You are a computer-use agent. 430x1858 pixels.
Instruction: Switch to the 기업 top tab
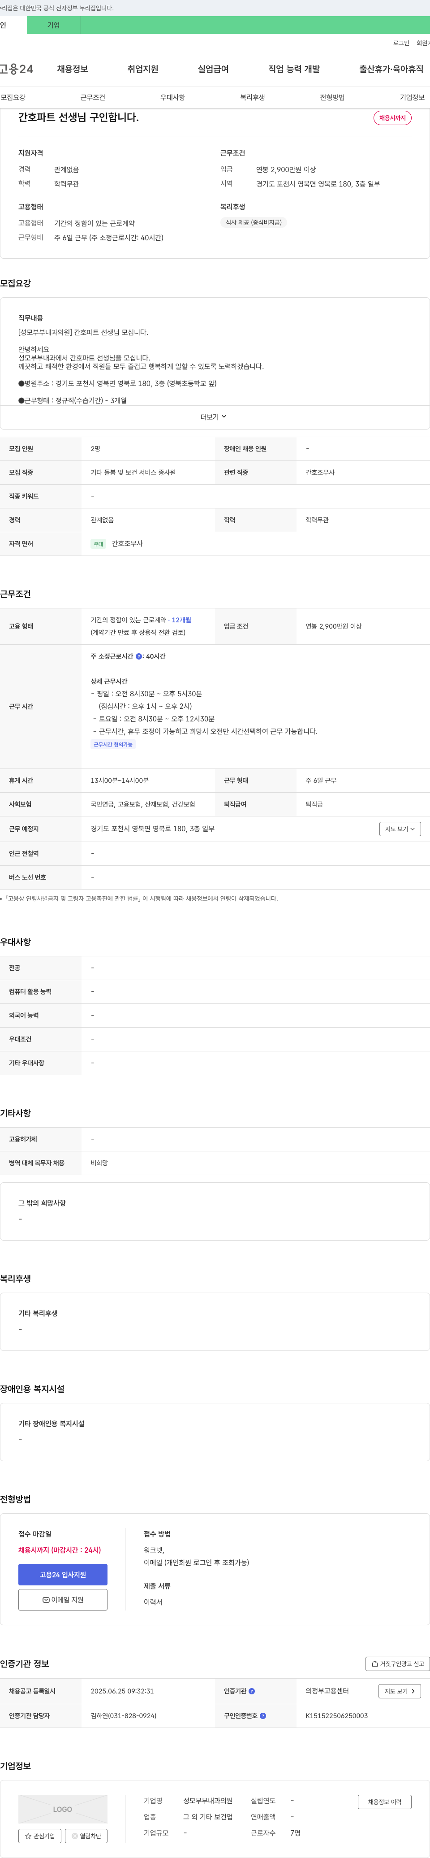pos(53,25)
